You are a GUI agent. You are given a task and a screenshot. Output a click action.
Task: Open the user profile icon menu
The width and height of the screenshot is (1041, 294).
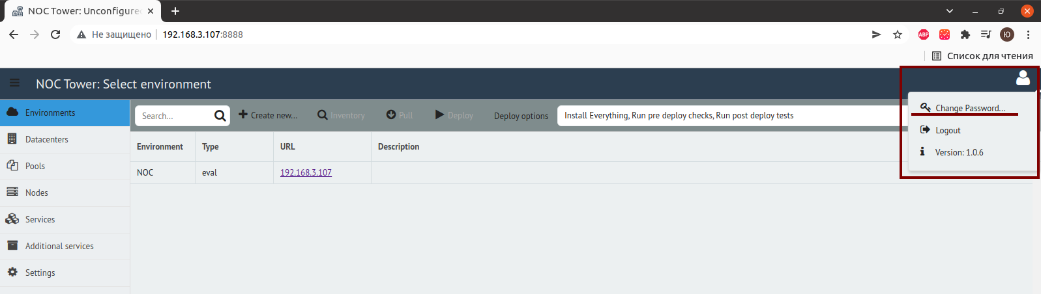(1023, 78)
